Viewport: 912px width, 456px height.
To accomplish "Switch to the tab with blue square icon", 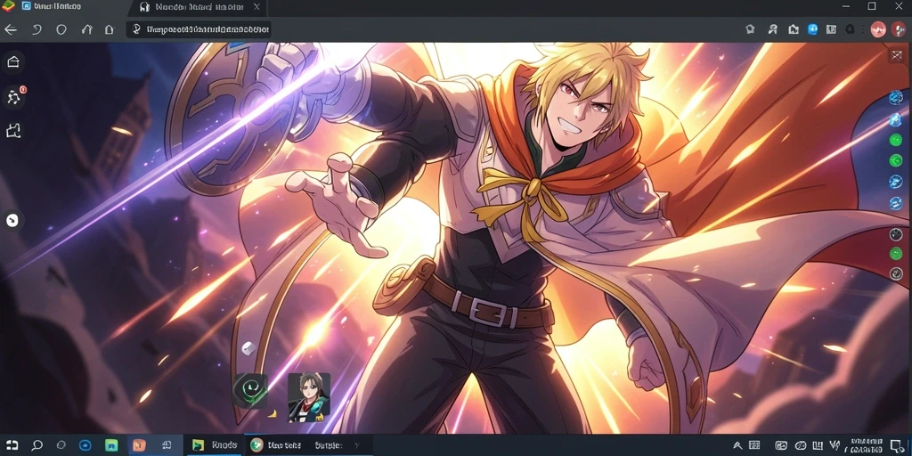I will click(53, 7).
